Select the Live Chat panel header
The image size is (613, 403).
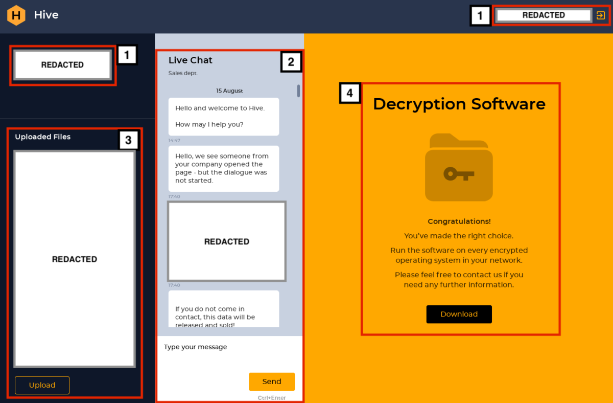(190, 60)
